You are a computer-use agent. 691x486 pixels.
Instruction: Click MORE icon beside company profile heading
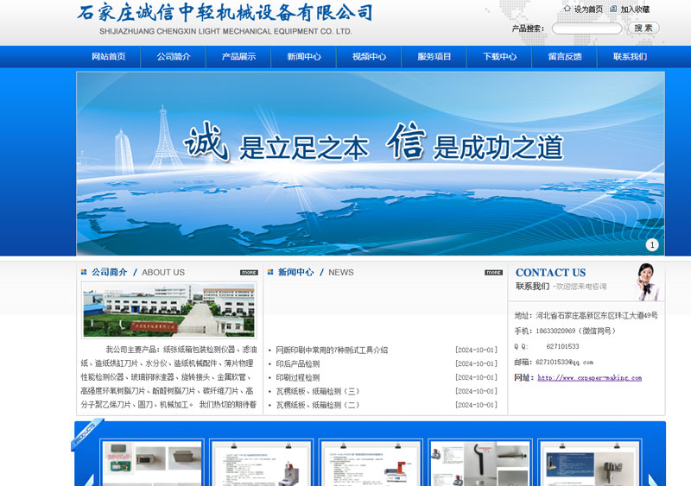[249, 273]
